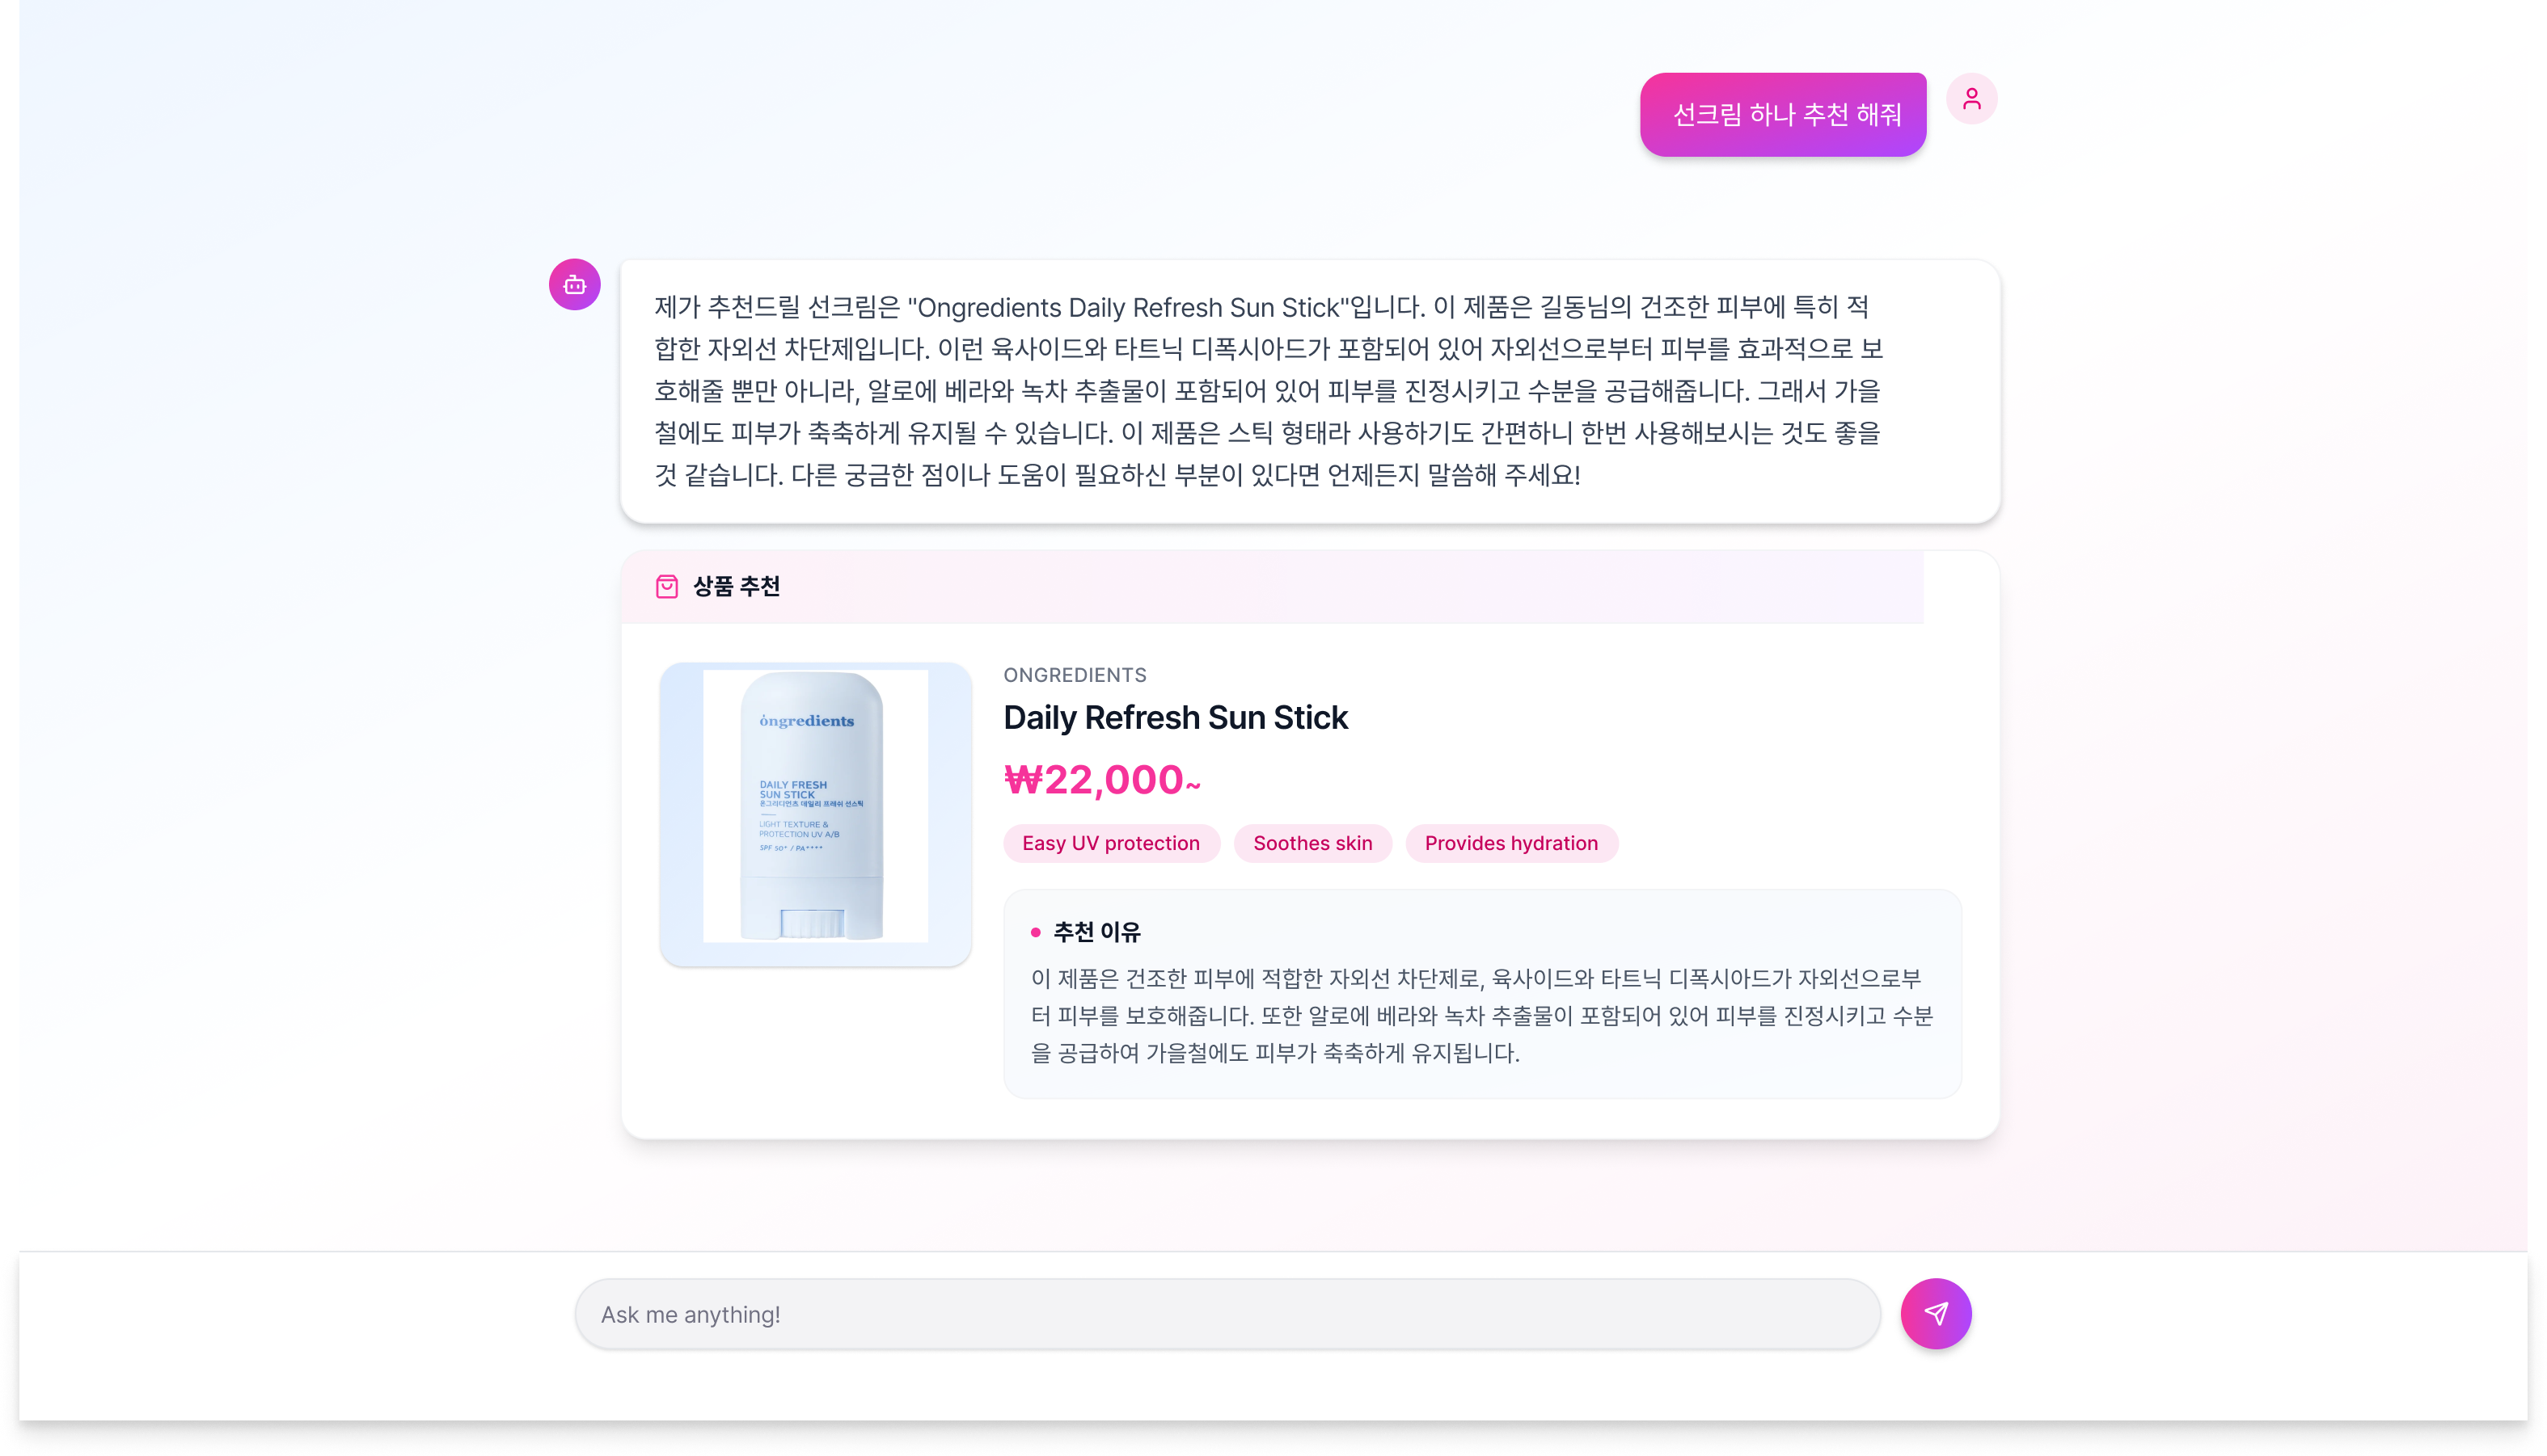The height and width of the screenshot is (1456, 2547).
Task: Click the 'ongredients' logo on product image
Action: [x=806, y=721]
